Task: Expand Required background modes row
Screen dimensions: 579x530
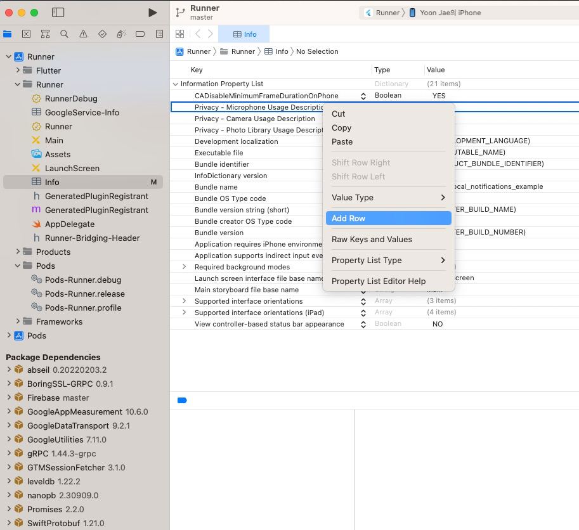Action: 185,266
